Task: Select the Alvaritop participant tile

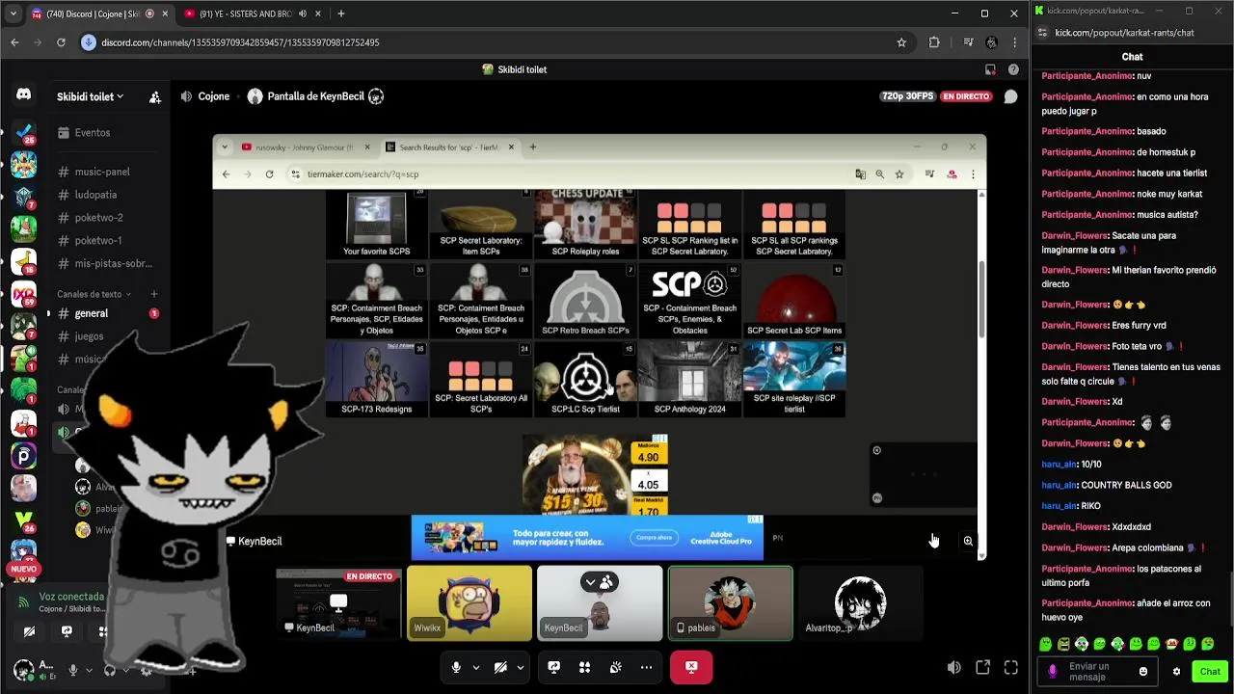Action: click(x=860, y=603)
